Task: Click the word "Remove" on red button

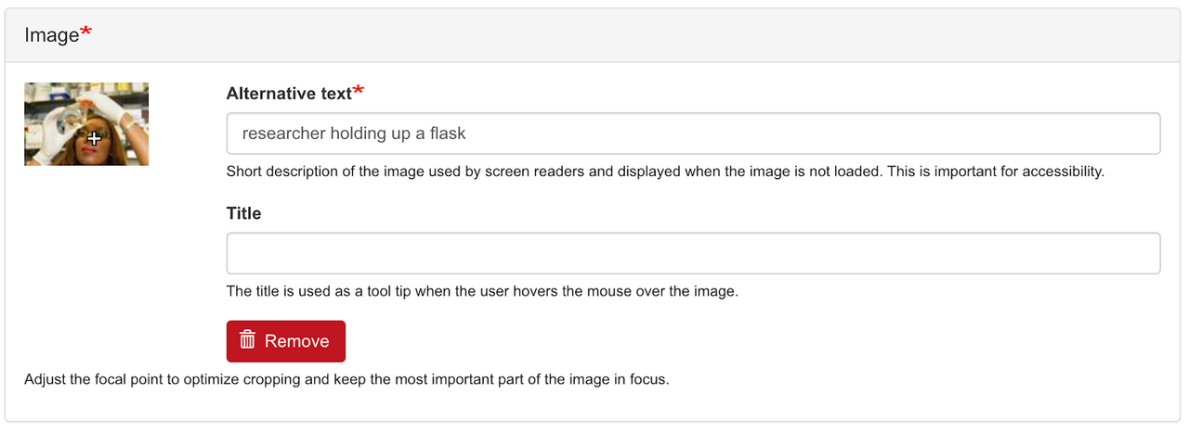Action: [x=296, y=341]
